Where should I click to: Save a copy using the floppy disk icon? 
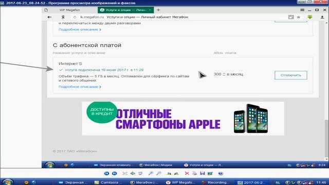click(x=202, y=174)
